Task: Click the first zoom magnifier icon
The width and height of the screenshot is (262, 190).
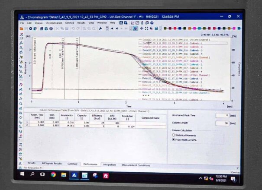Action: click(84, 28)
